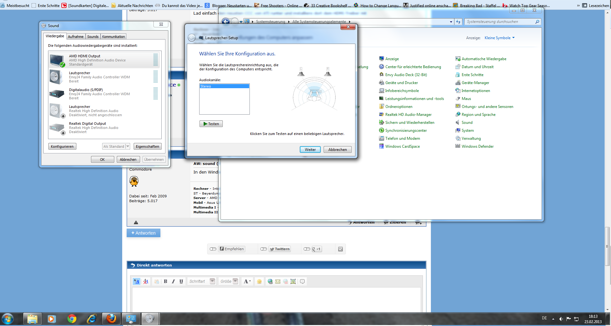Open recent pages dropdown next to back arrows
The image size is (611, 326).
pos(241,22)
